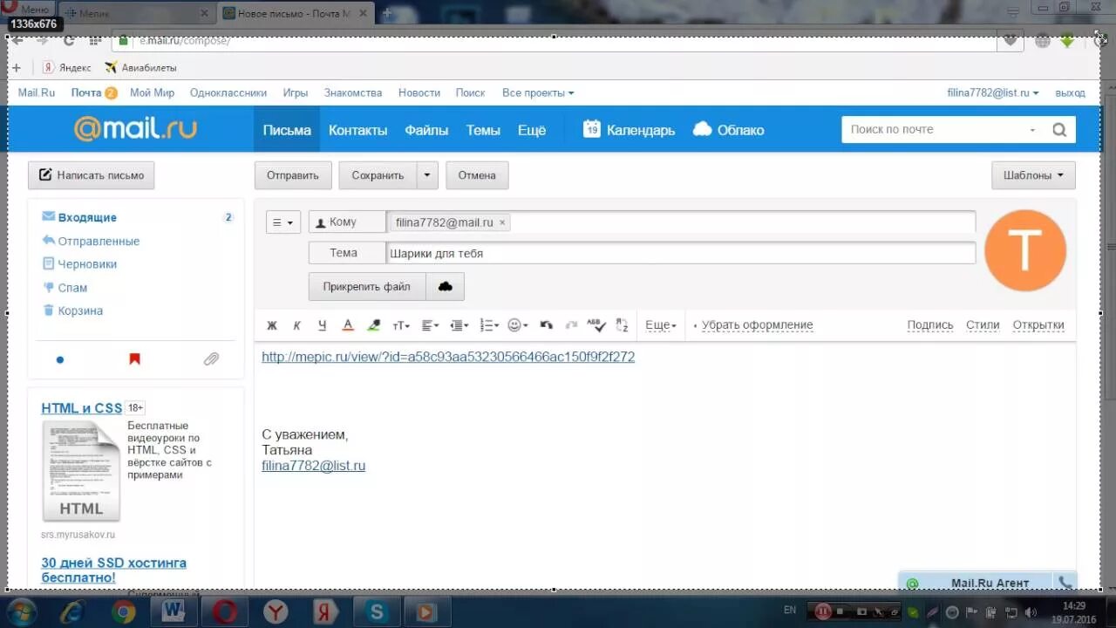Click the Прикрепить файл button
This screenshot has height=628, width=1116.
pyautogui.click(x=366, y=286)
